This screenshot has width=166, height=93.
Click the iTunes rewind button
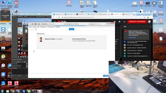pyautogui.click(x=32, y=24)
